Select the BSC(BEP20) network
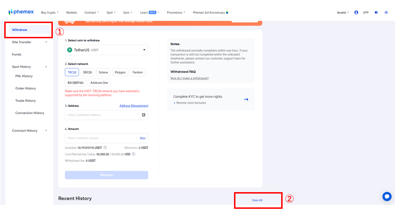This screenshot has height=212, width=395. coord(76,83)
